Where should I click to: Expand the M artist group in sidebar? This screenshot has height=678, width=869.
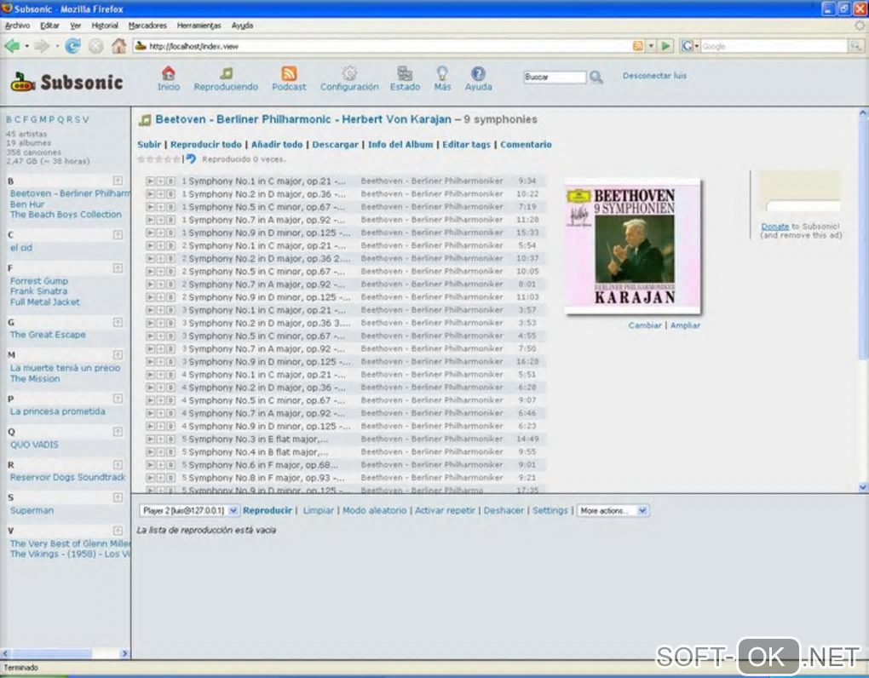point(118,354)
